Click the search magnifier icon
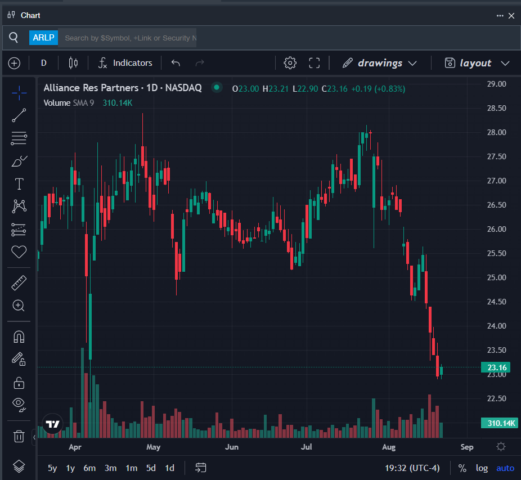Viewport: 521px width, 480px height. 14,38
